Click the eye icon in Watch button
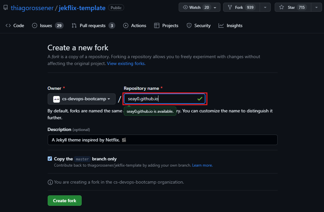Viewport: 324px width, 212px height. click(x=185, y=8)
